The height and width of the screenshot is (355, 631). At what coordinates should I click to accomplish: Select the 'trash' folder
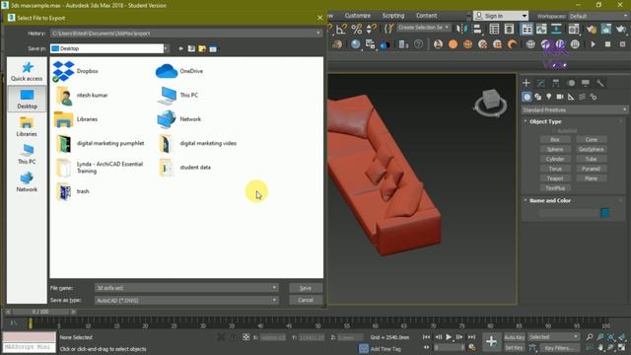click(x=72, y=191)
